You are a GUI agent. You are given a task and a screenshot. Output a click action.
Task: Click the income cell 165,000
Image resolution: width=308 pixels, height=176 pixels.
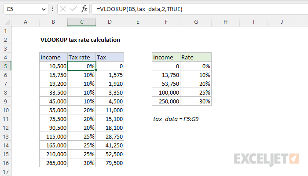tap(53, 145)
